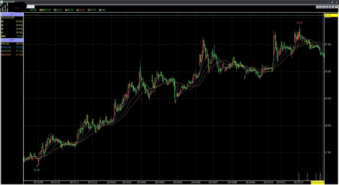
Task: Click the third top-right chart toolbar icon
Action: [323, 7]
